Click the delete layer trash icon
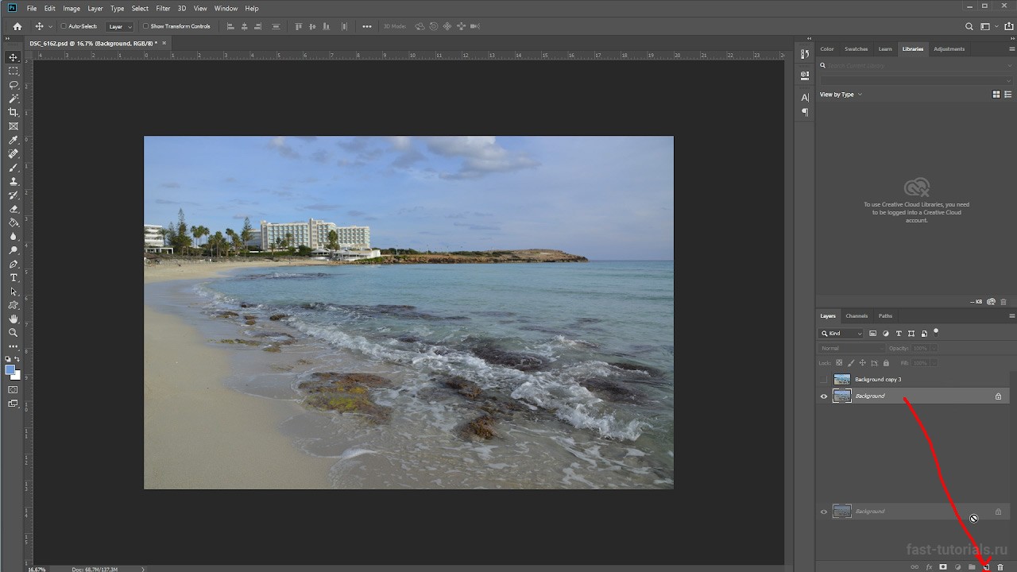The height and width of the screenshot is (572, 1017). 1000,567
